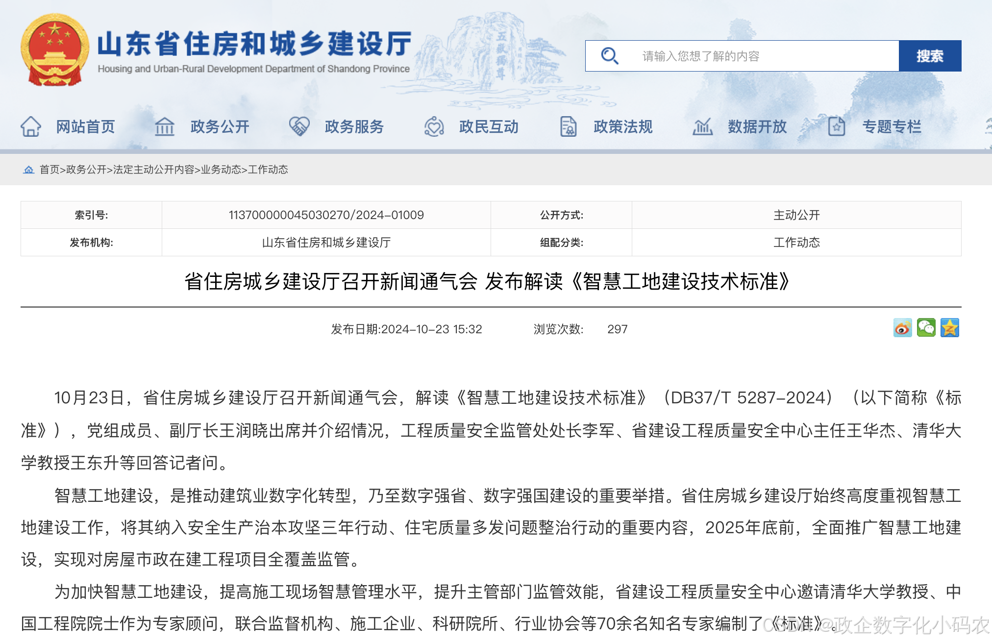Click the building icon beside 政务公开
This screenshot has width=992, height=642.
tap(165, 126)
